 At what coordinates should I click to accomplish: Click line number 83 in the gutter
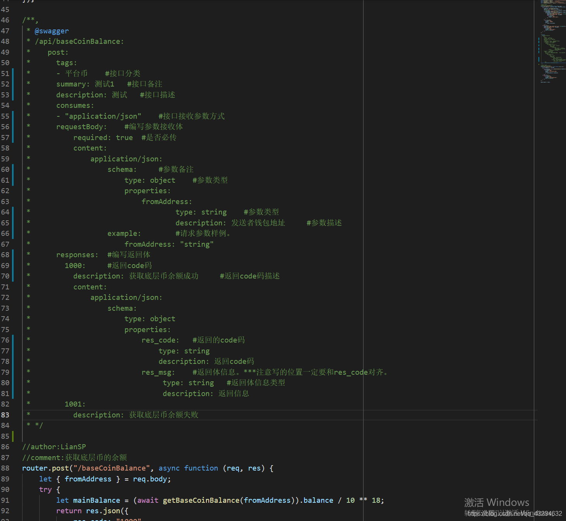pos(5,415)
